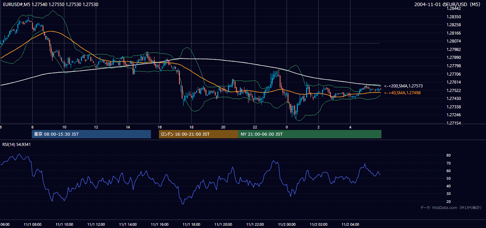
Task: Click hour label 18 below price chart
Action: (191, 127)
